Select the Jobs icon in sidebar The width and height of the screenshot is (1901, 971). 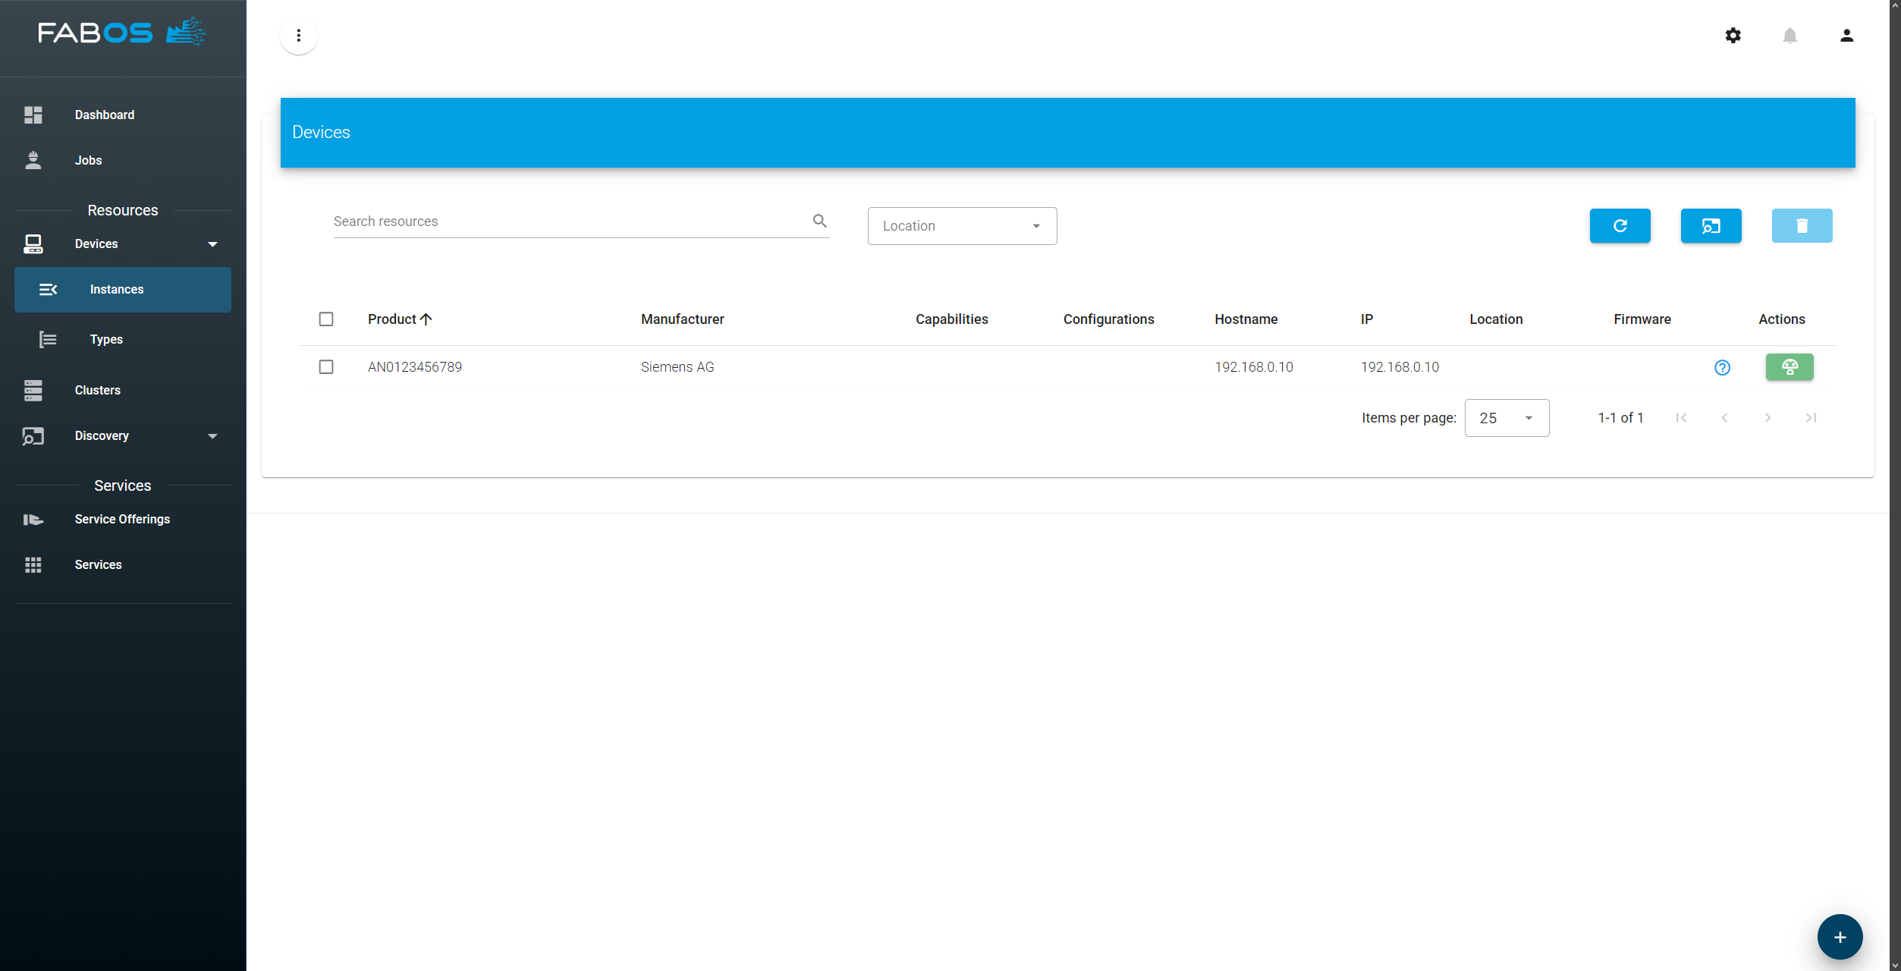[x=33, y=160]
